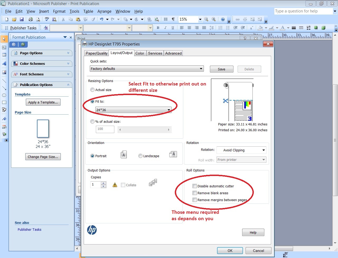This screenshot has width=338, height=258.
Task: Click the blue Help question mark icon
Action: pyautogui.click(x=223, y=19)
